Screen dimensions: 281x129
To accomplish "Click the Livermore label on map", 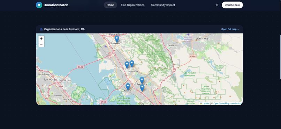I will coord(202,39).
